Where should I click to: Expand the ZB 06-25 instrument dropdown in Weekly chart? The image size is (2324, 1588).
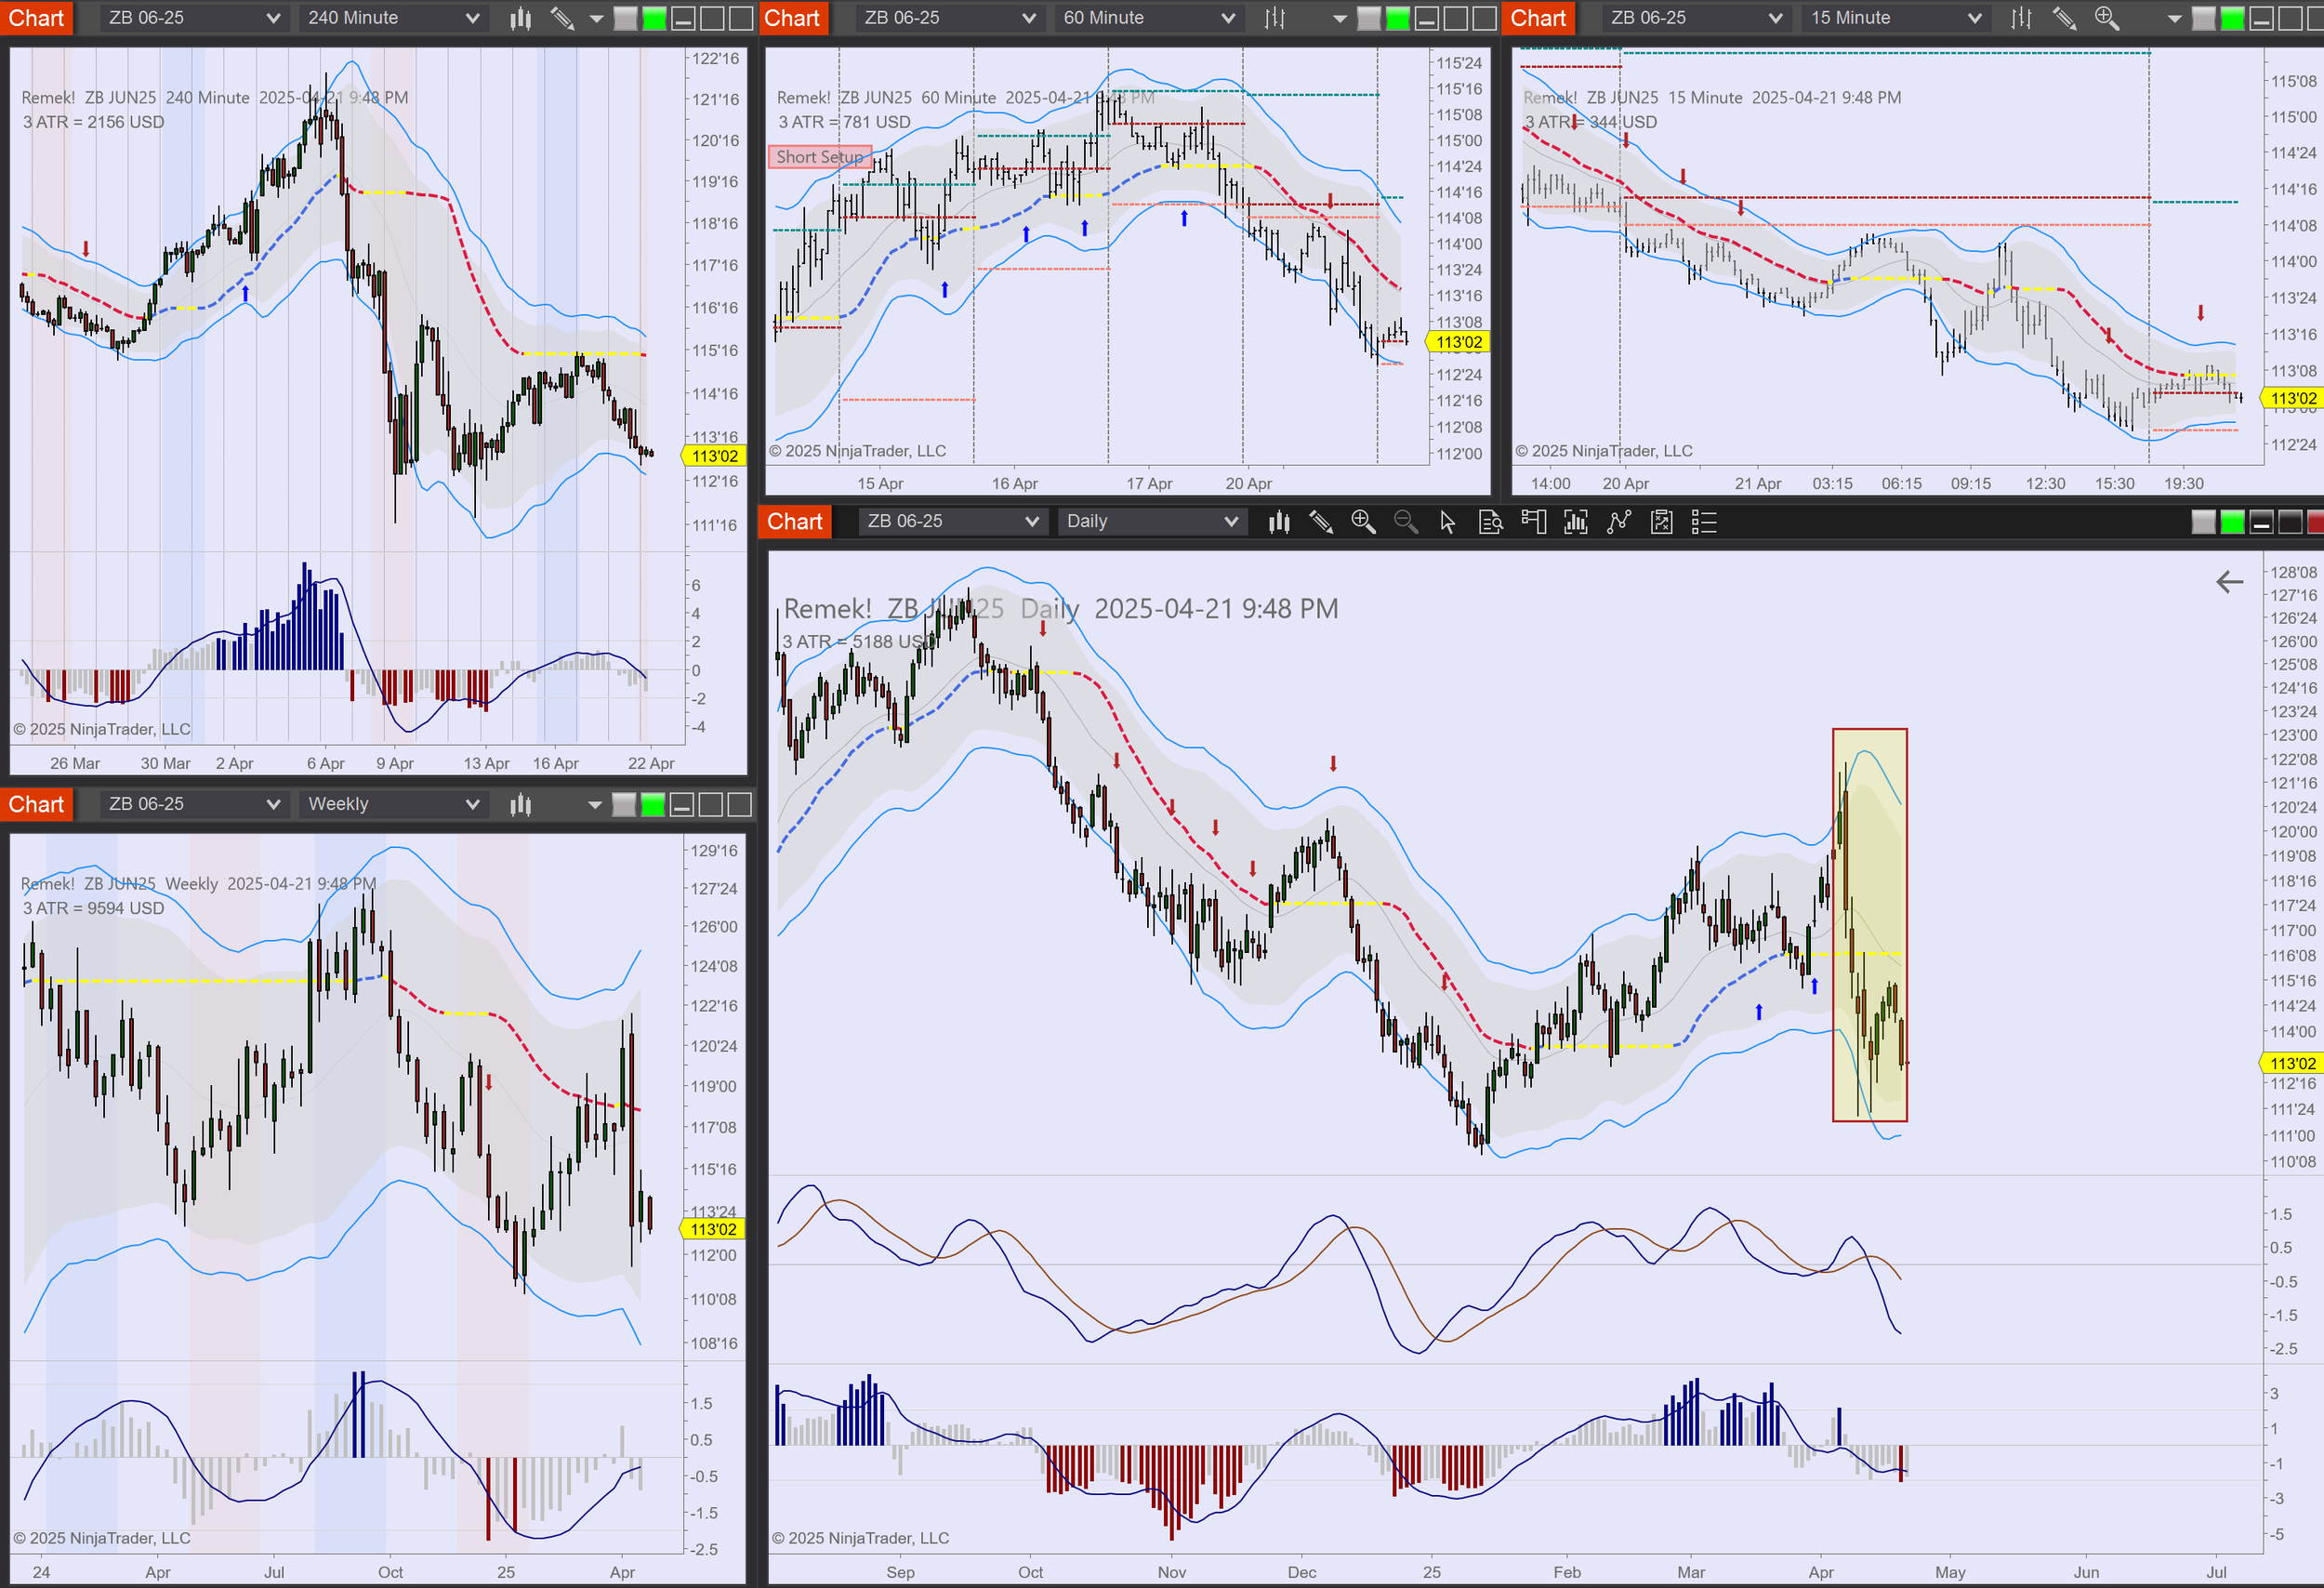pyautogui.click(x=193, y=804)
